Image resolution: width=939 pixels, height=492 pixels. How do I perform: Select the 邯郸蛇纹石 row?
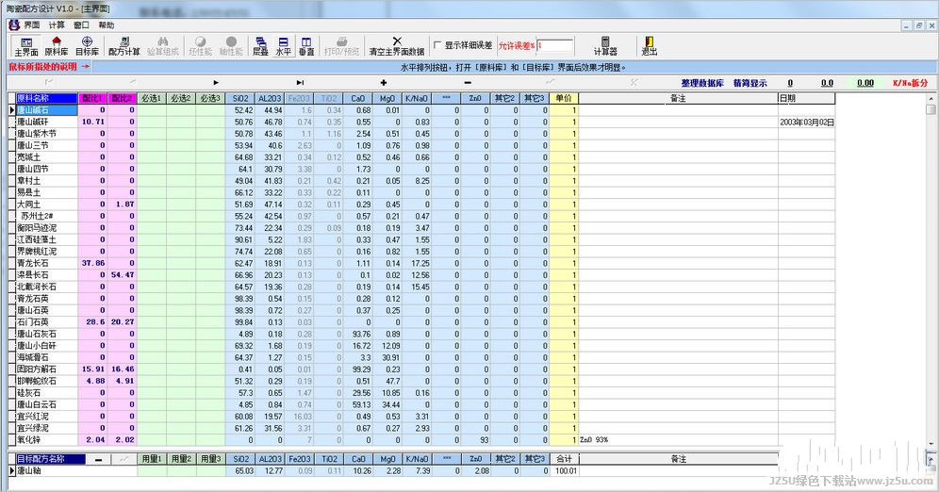(x=47, y=381)
